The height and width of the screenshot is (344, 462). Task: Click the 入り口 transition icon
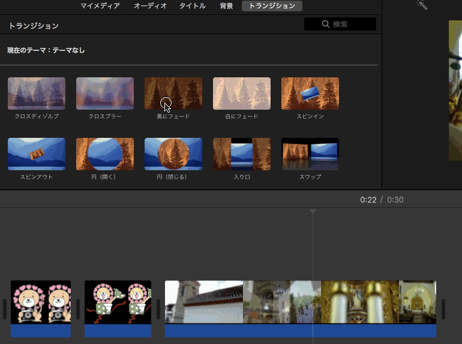242,154
